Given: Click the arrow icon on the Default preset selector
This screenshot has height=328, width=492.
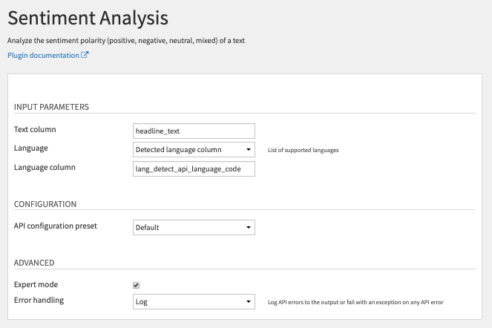Looking at the screenshot, I should 249,227.
